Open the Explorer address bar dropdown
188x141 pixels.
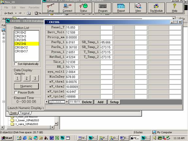click(174, 19)
